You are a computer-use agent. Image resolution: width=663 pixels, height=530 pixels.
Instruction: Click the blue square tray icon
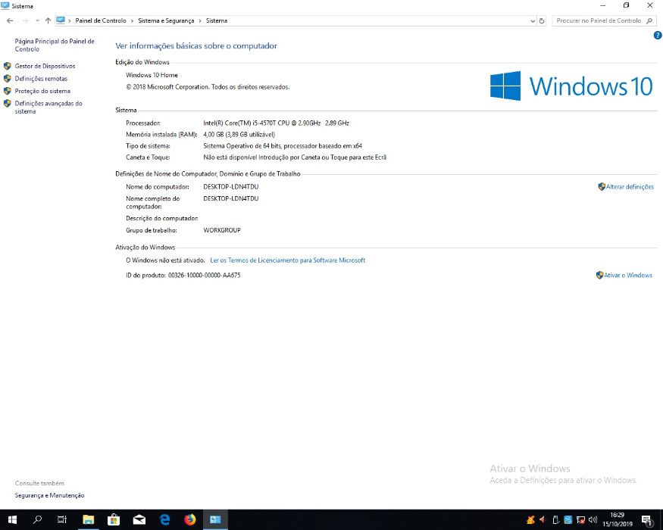point(568,520)
